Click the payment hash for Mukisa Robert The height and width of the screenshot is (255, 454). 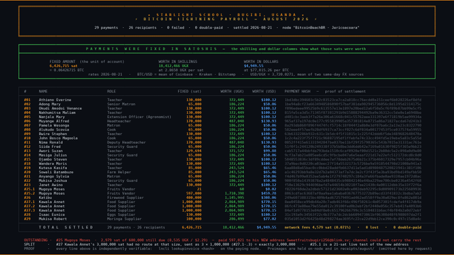[x=353, y=219]
